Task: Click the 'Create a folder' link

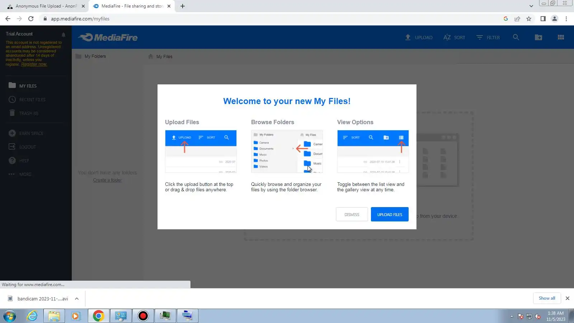Action: pyautogui.click(x=107, y=180)
